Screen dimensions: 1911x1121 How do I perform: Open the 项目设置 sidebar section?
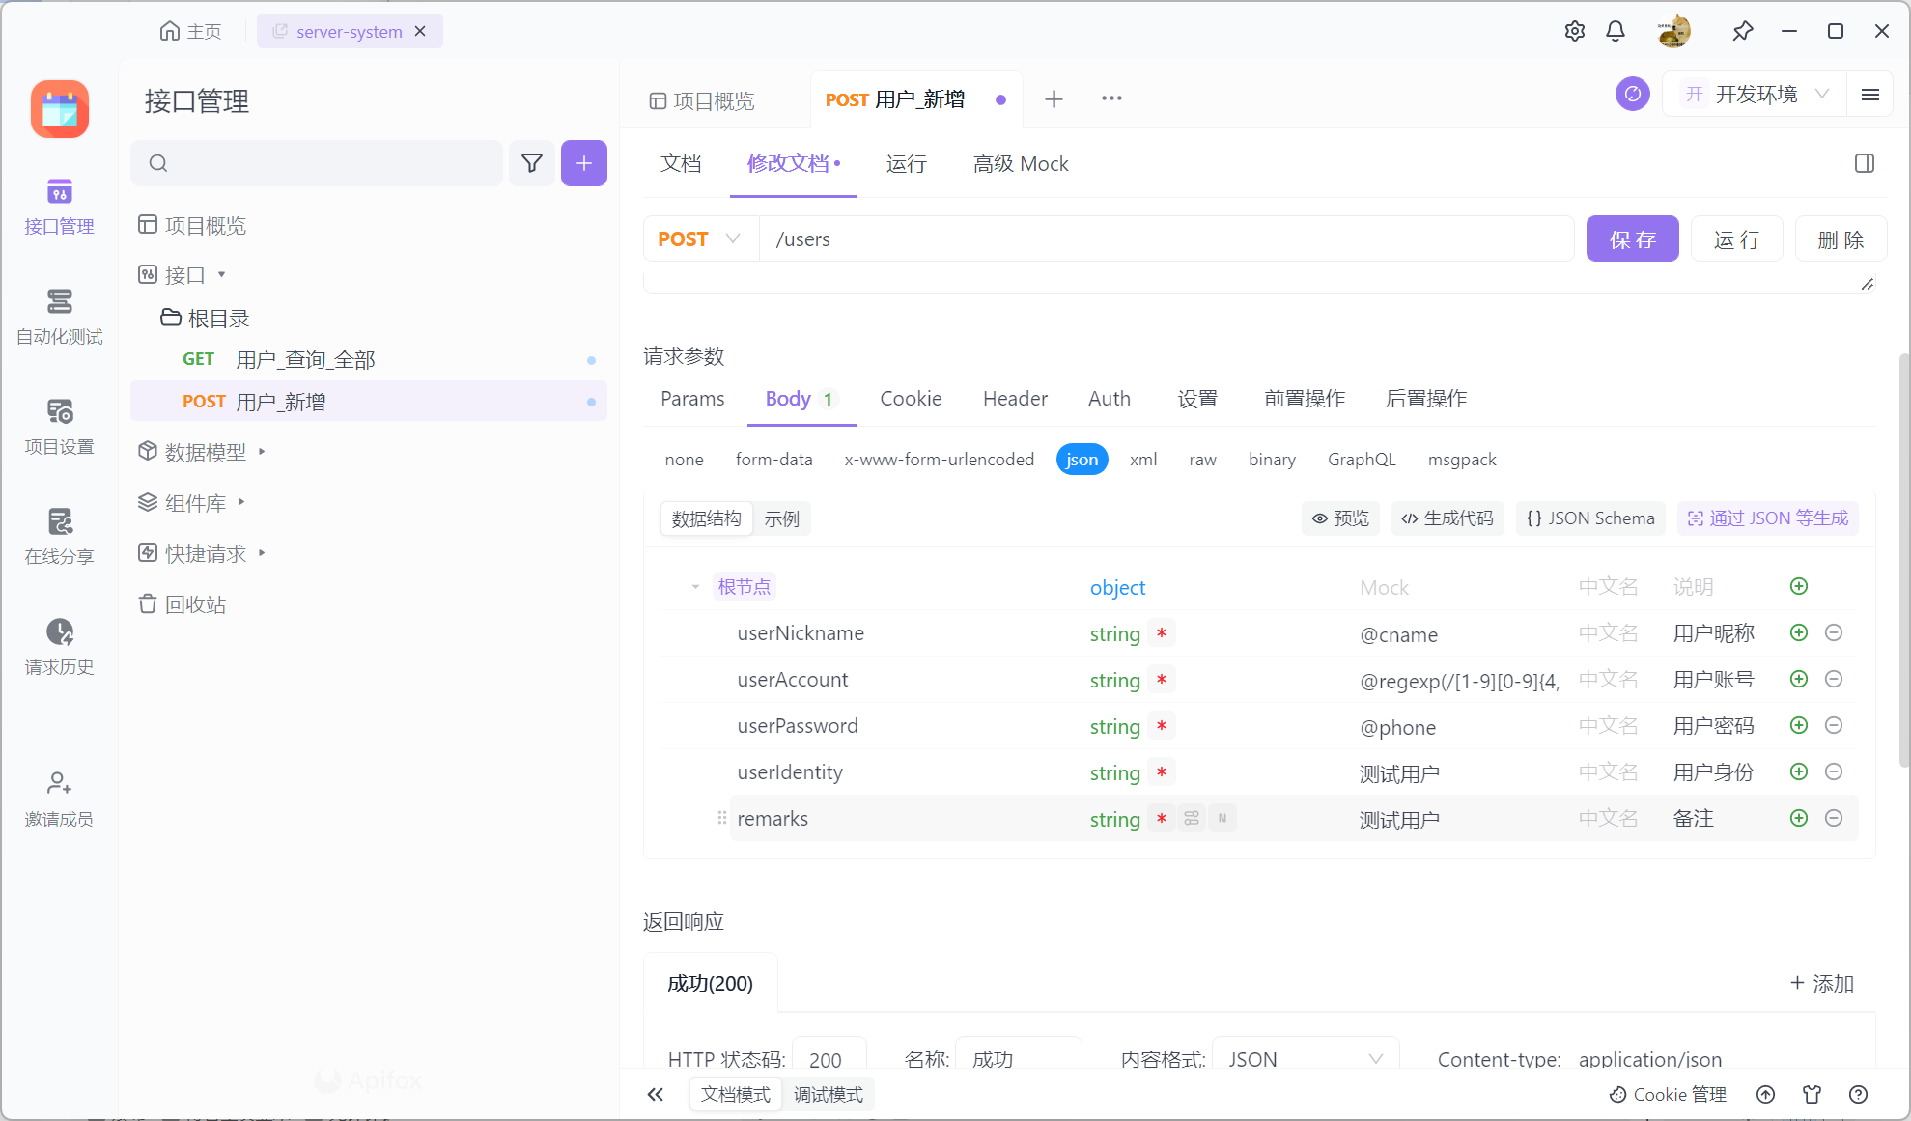coord(59,427)
